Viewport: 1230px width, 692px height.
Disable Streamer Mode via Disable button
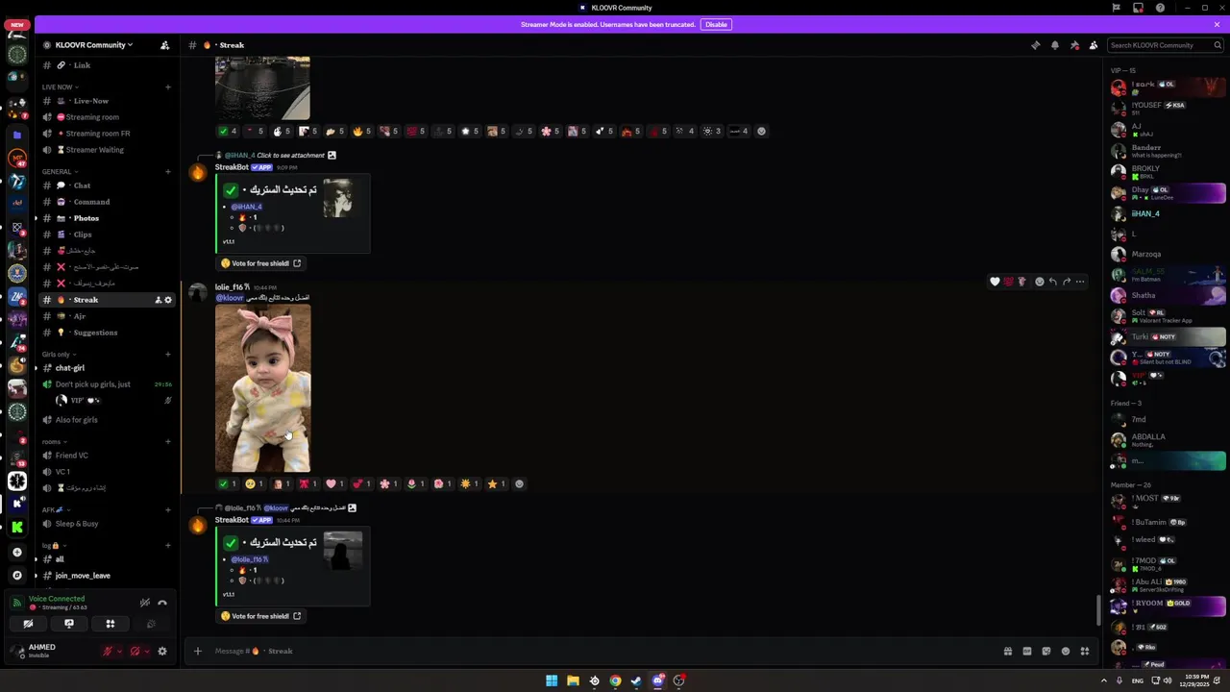[716, 24]
